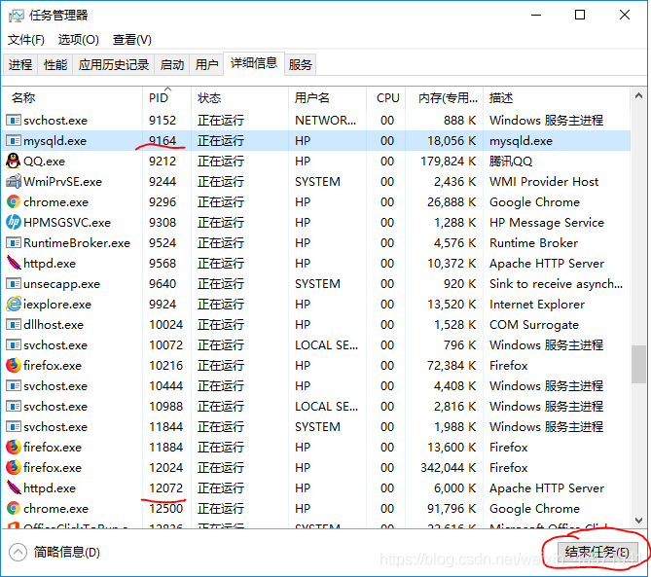This screenshot has height=577, width=651.
Task: Click the vertical scrollbar thumb
Action: pos(638,364)
